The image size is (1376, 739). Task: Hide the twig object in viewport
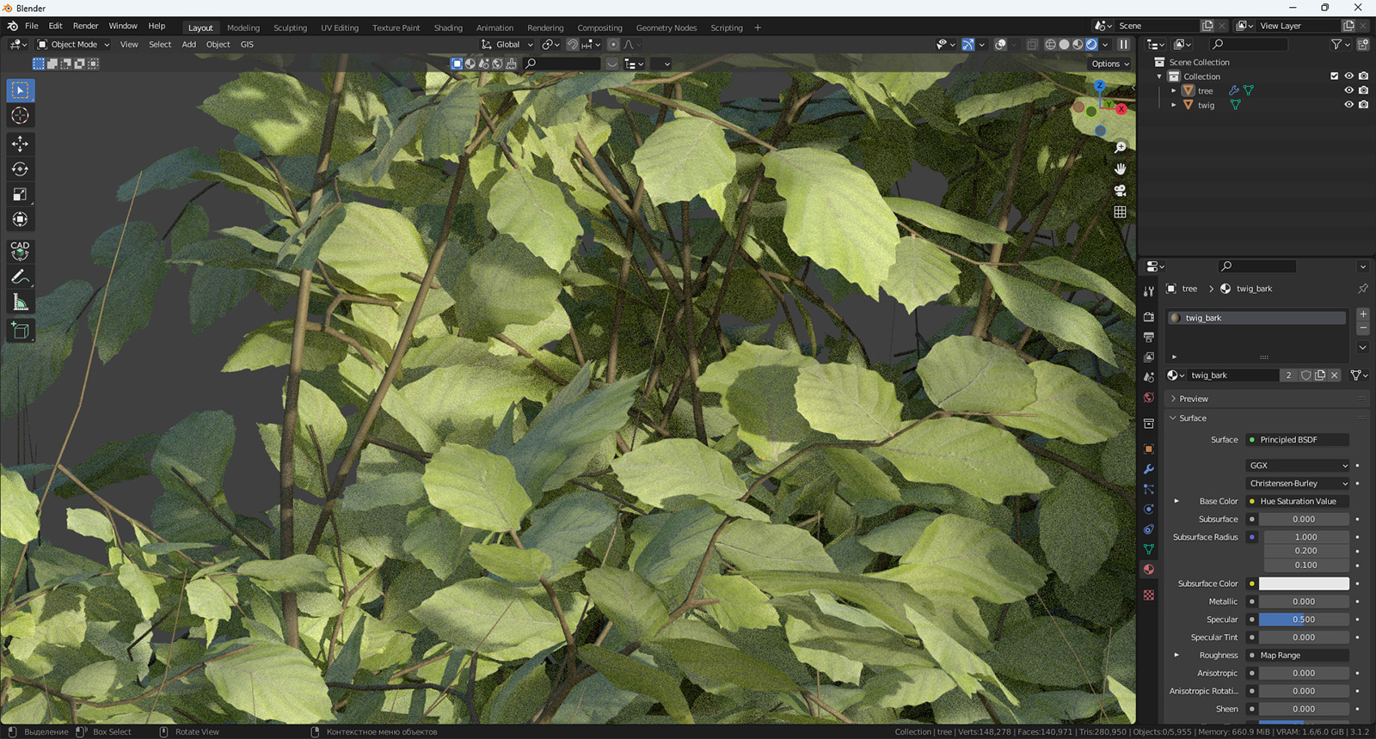[x=1348, y=105]
